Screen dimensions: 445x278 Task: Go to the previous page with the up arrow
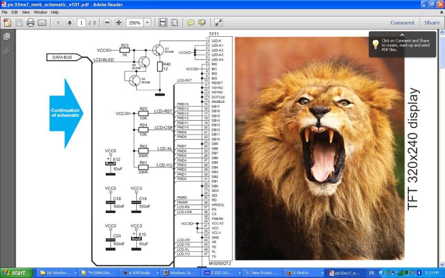click(x=58, y=22)
